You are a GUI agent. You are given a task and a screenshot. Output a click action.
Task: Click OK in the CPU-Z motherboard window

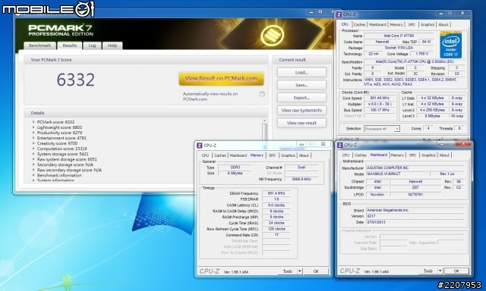tap(456, 271)
